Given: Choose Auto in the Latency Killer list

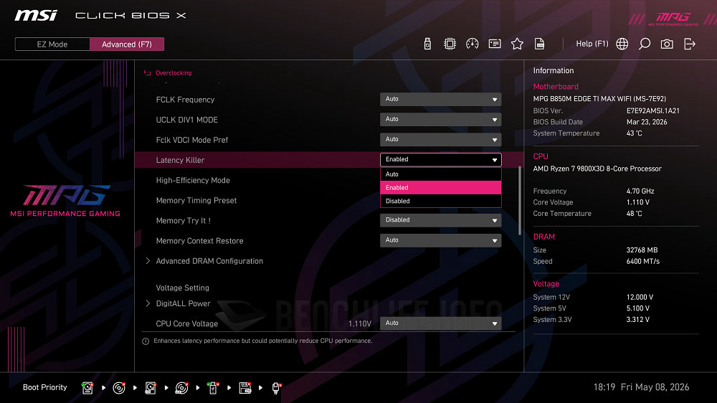Looking at the screenshot, I should 440,174.
